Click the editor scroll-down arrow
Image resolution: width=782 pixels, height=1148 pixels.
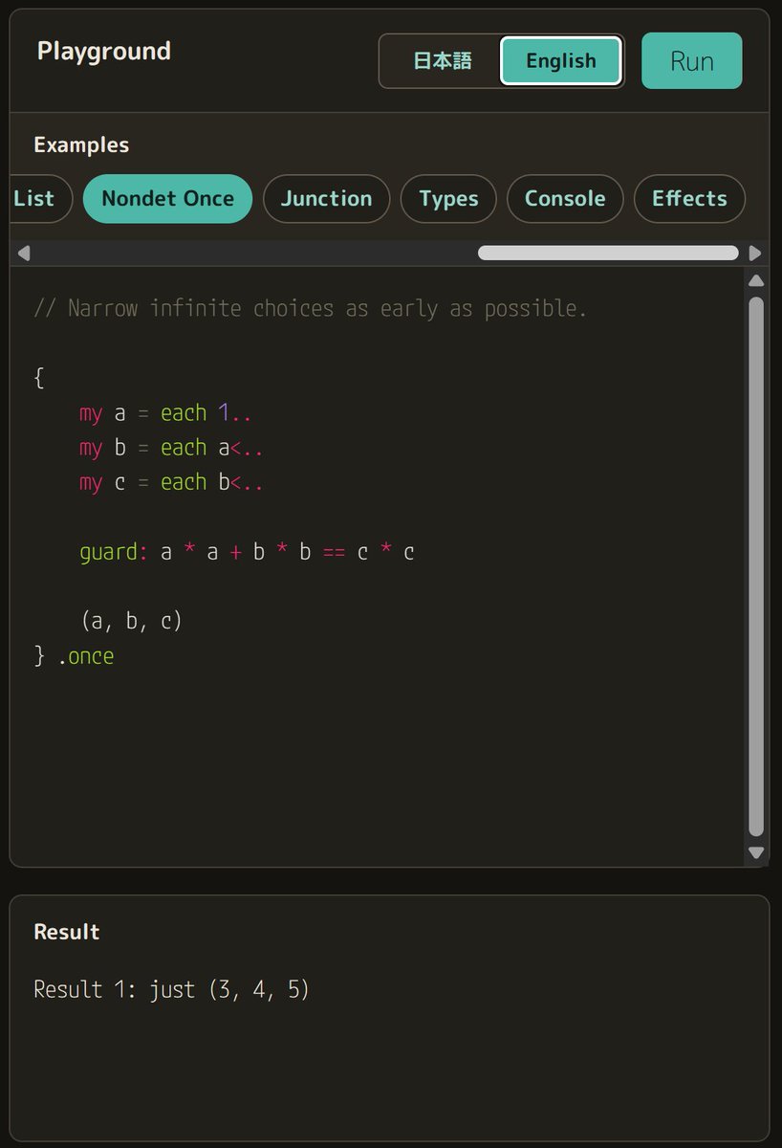756,852
